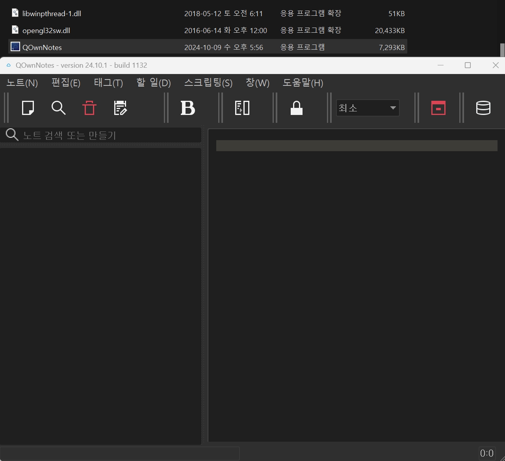Open the 할 일(D) menu
Image resolution: width=505 pixels, height=461 pixels.
154,83
